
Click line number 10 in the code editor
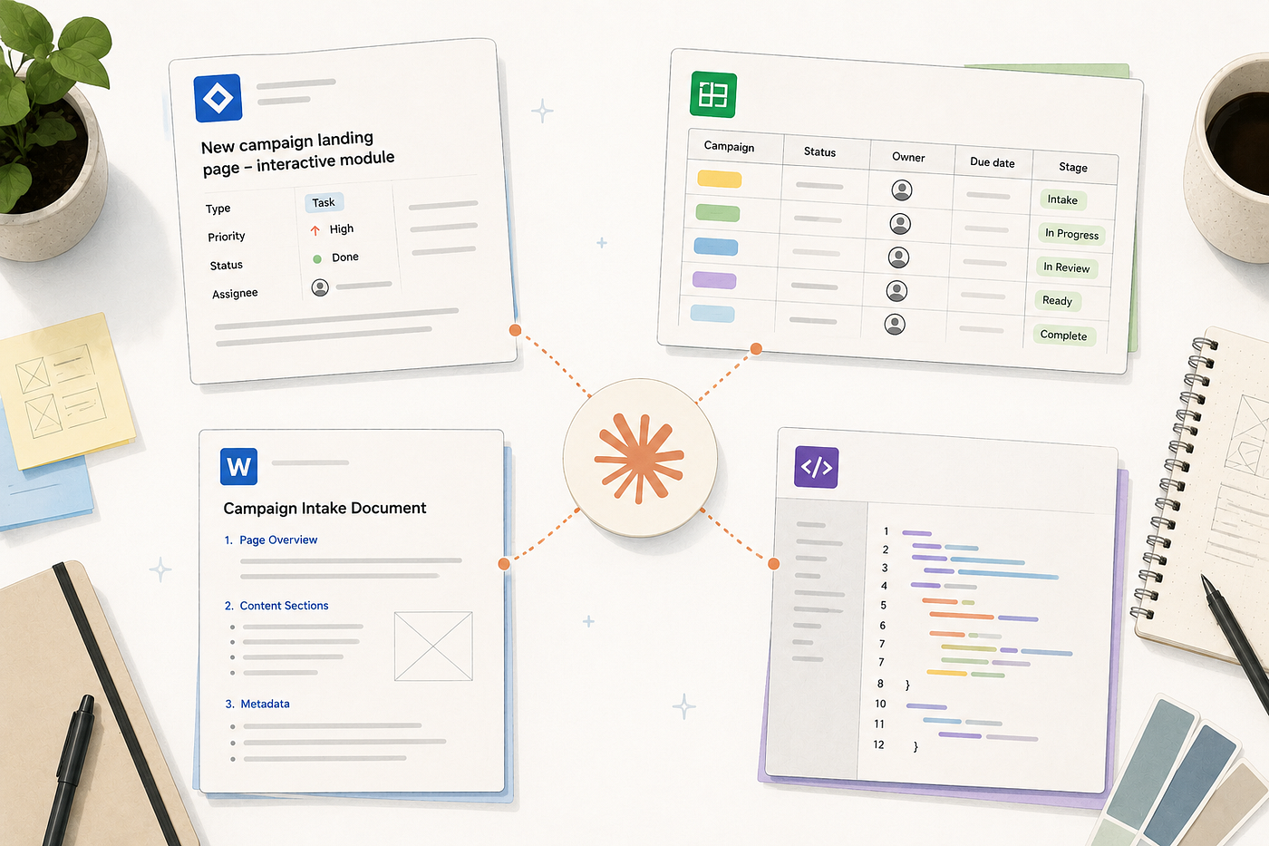click(x=880, y=704)
